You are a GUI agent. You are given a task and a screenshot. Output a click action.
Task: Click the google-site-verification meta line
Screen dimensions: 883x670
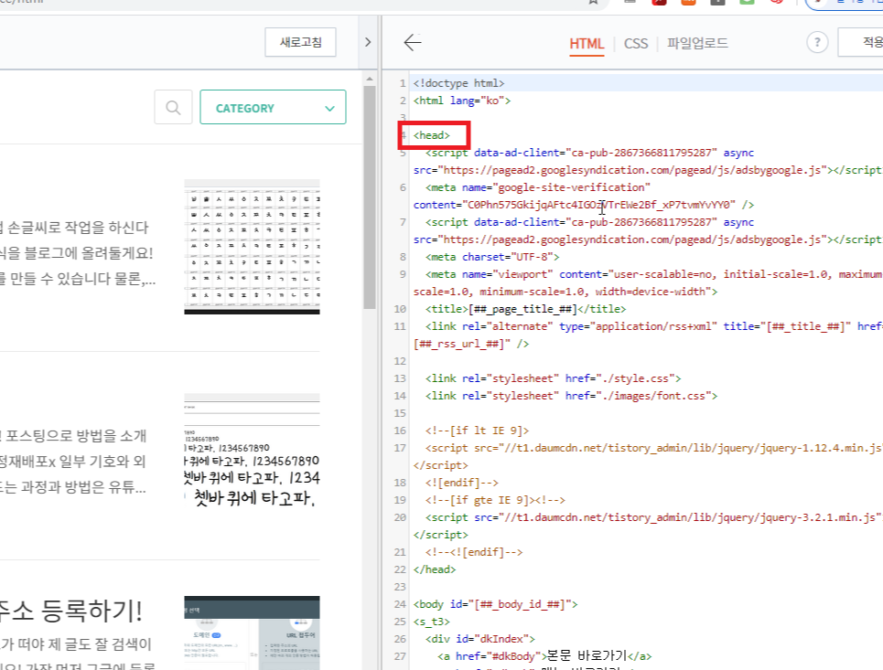click(584, 196)
